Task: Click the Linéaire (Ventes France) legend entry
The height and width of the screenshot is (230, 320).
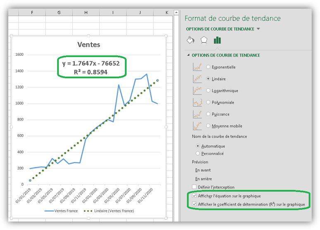Action: click(x=109, y=211)
